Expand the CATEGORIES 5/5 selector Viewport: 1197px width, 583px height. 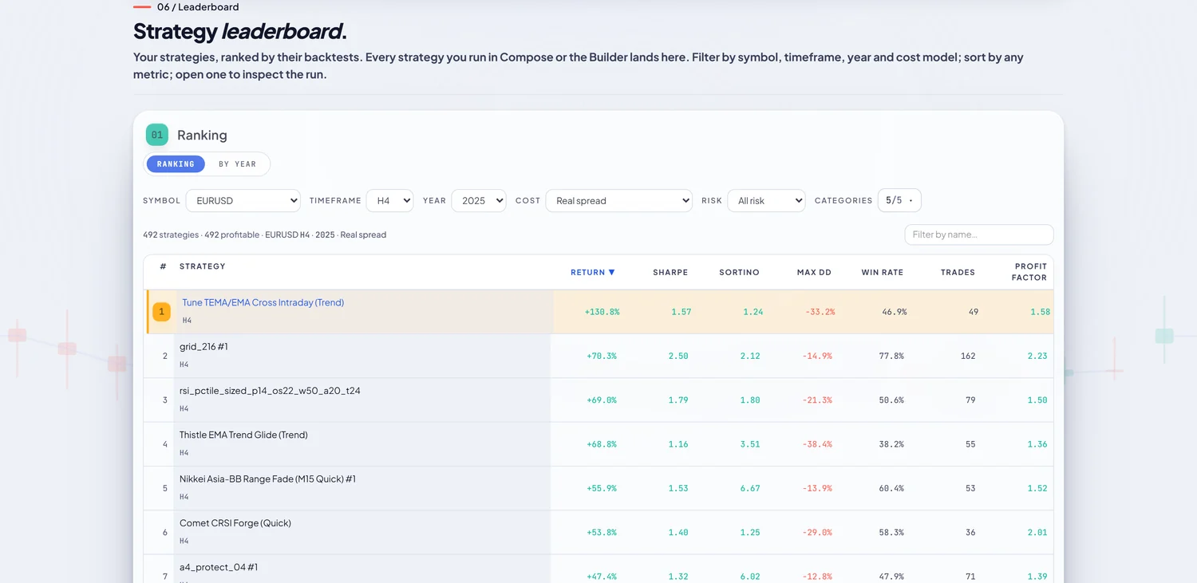(x=899, y=200)
